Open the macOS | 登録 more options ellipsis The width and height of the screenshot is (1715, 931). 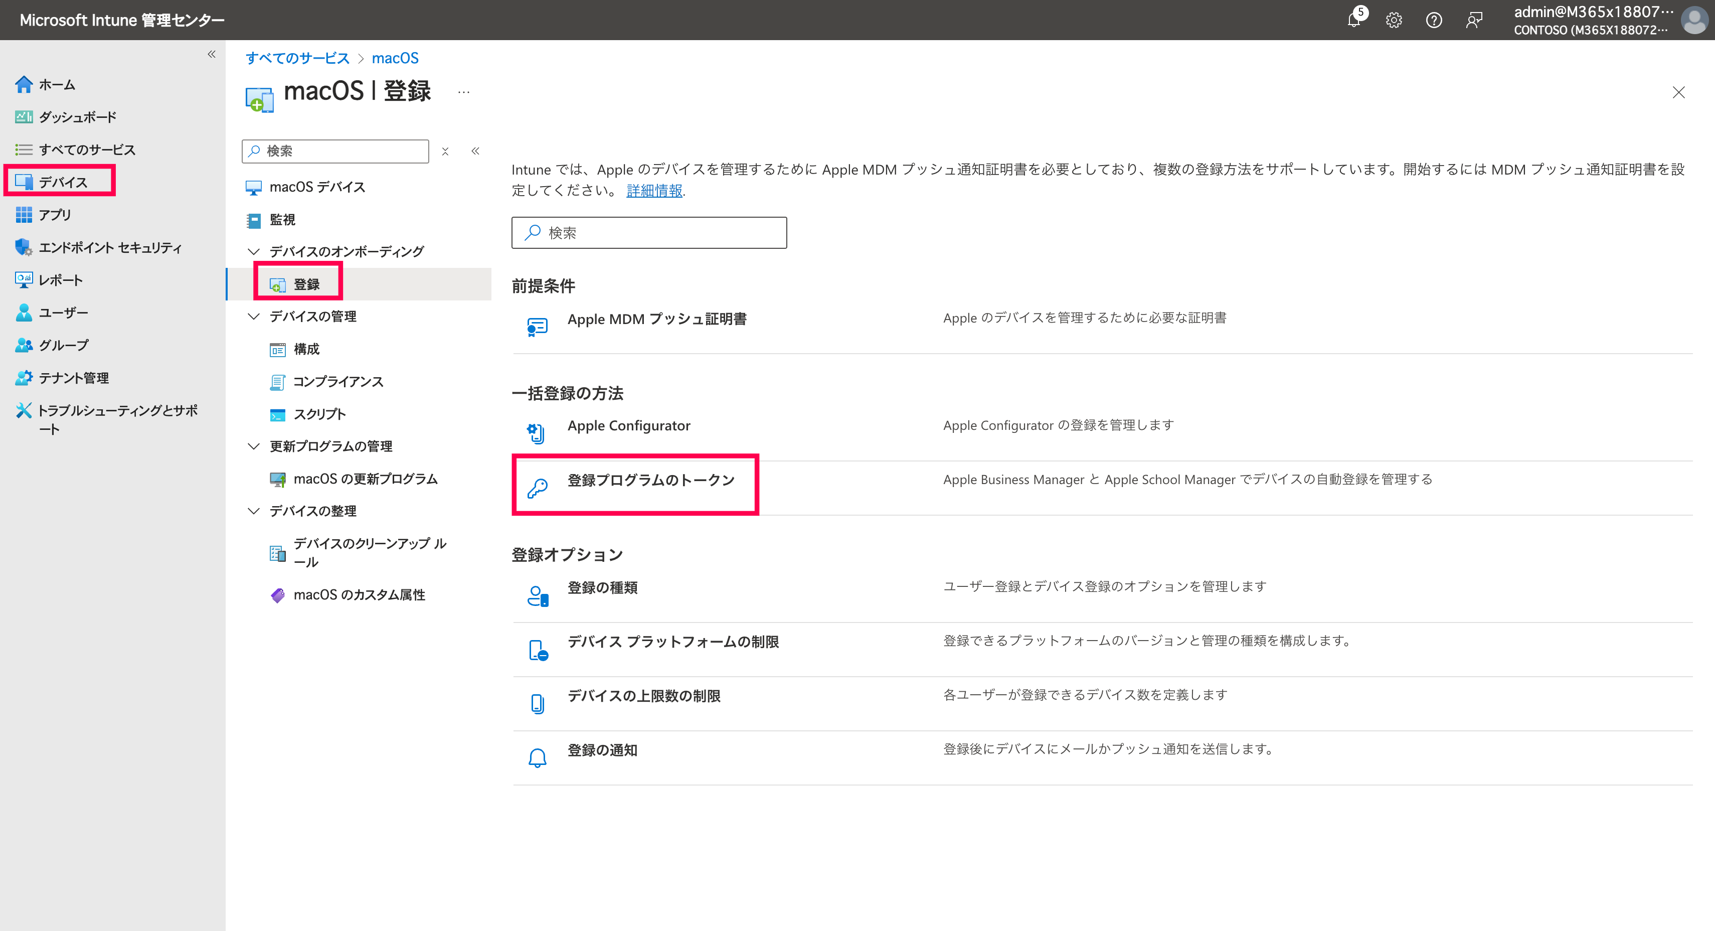(x=464, y=93)
